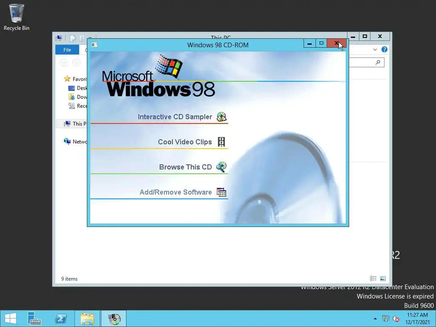The height and width of the screenshot is (327, 436).
Task: Open the Interactive CD Sampler link
Action: [x=175, y=117]
